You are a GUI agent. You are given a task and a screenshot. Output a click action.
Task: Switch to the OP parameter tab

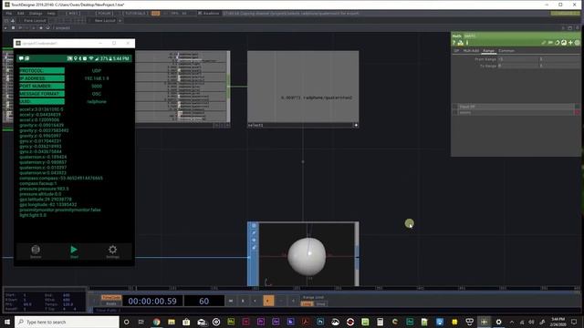[x=456, y=51]
